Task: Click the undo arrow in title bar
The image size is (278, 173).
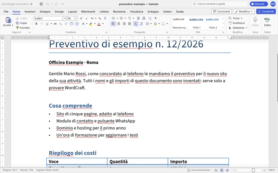Action: point(47,4)
